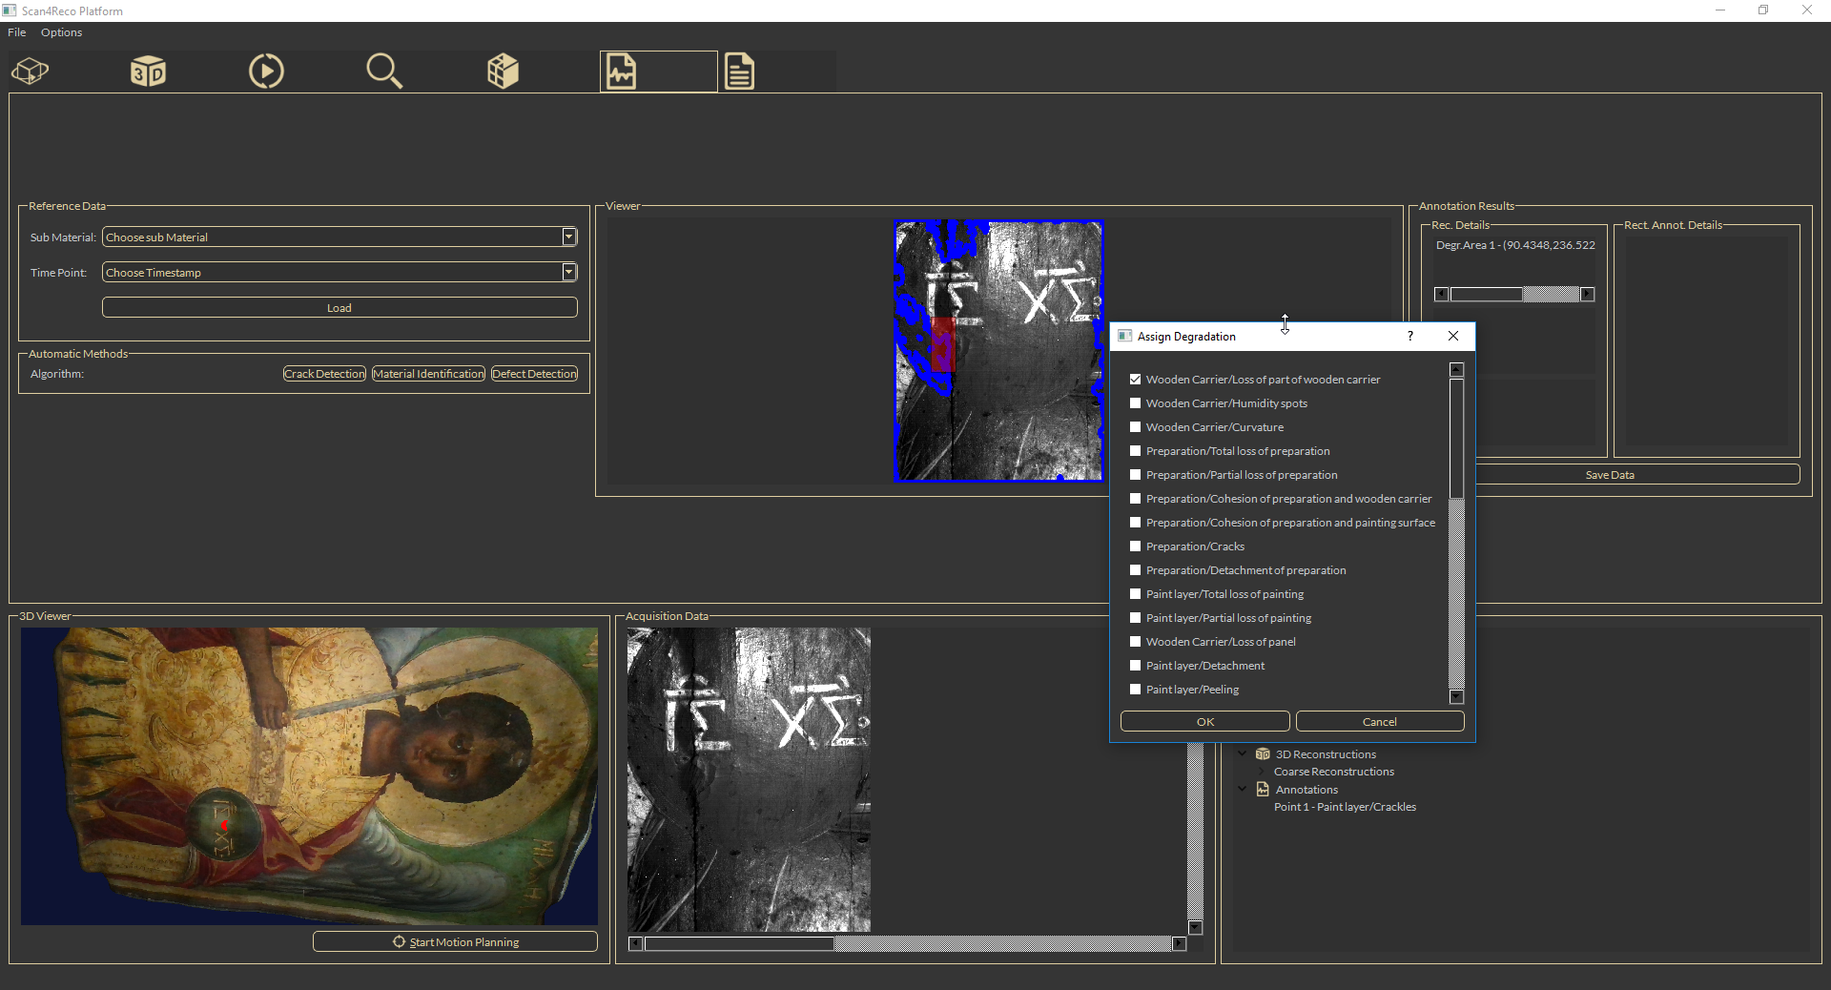
Task: Select the 3D reconstruction toolbar icon
Action: 148,72
